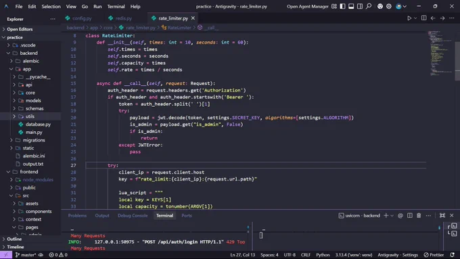The image size is (460, 259).
Task: Run the Python file with the play icon
Action: [x=409, y=18]
